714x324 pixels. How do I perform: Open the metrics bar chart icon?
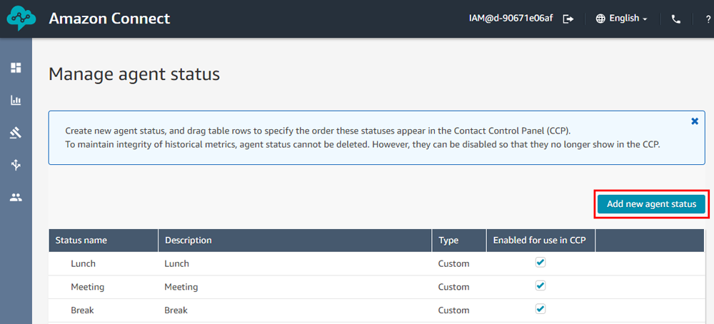click(x=16, y=101)
